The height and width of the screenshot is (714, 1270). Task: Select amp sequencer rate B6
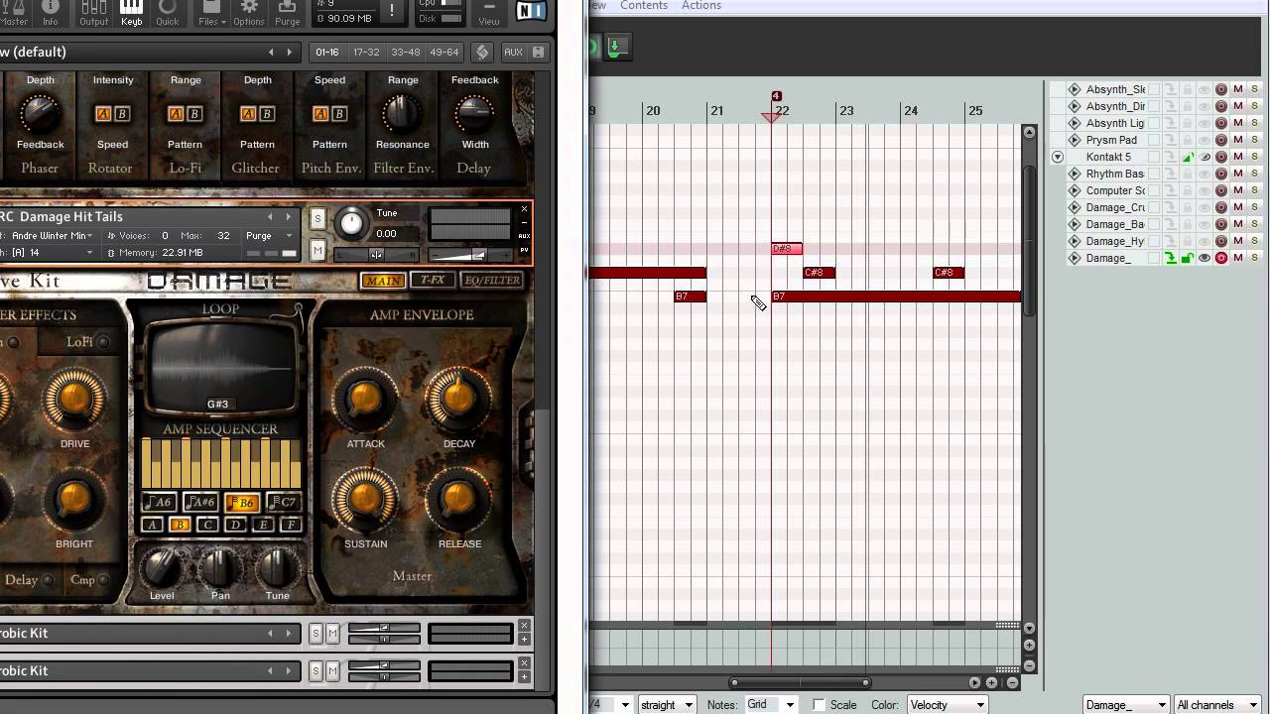[x=241, y=503]
